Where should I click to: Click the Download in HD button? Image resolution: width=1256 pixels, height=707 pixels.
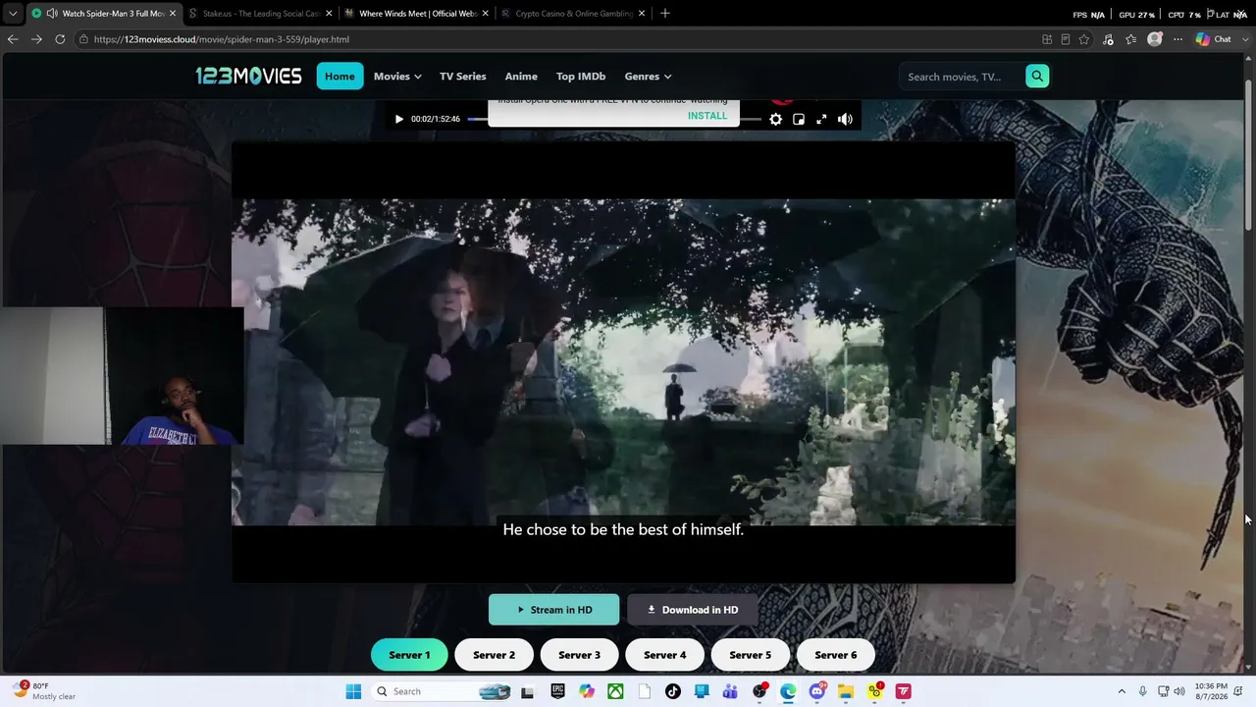[693, 610]
